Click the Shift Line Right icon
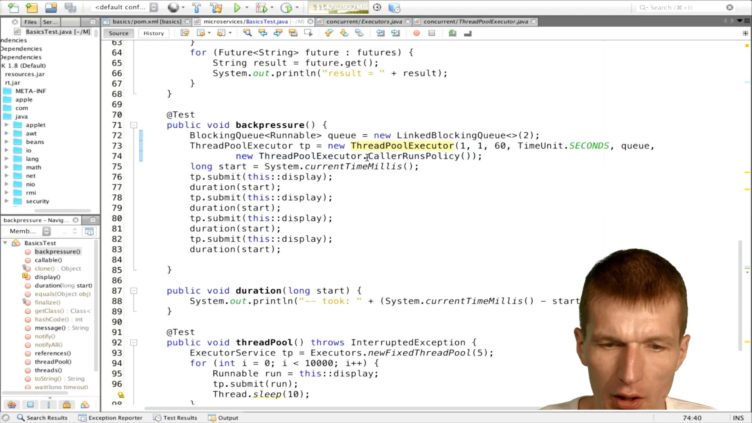 396,33
